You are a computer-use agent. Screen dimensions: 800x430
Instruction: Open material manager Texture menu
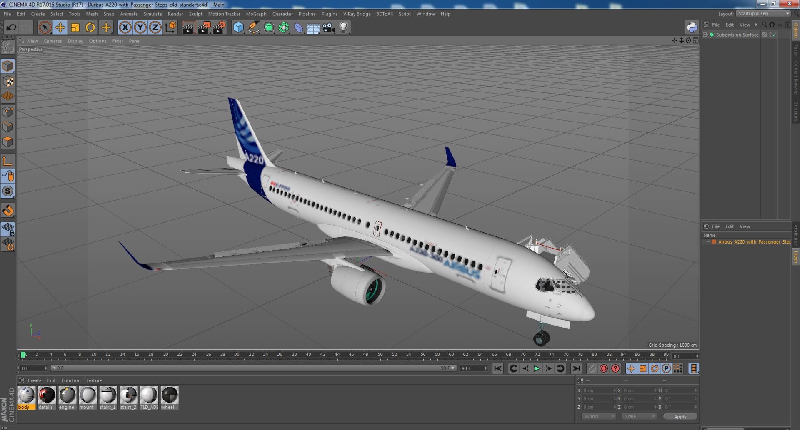tap(94, 380)
